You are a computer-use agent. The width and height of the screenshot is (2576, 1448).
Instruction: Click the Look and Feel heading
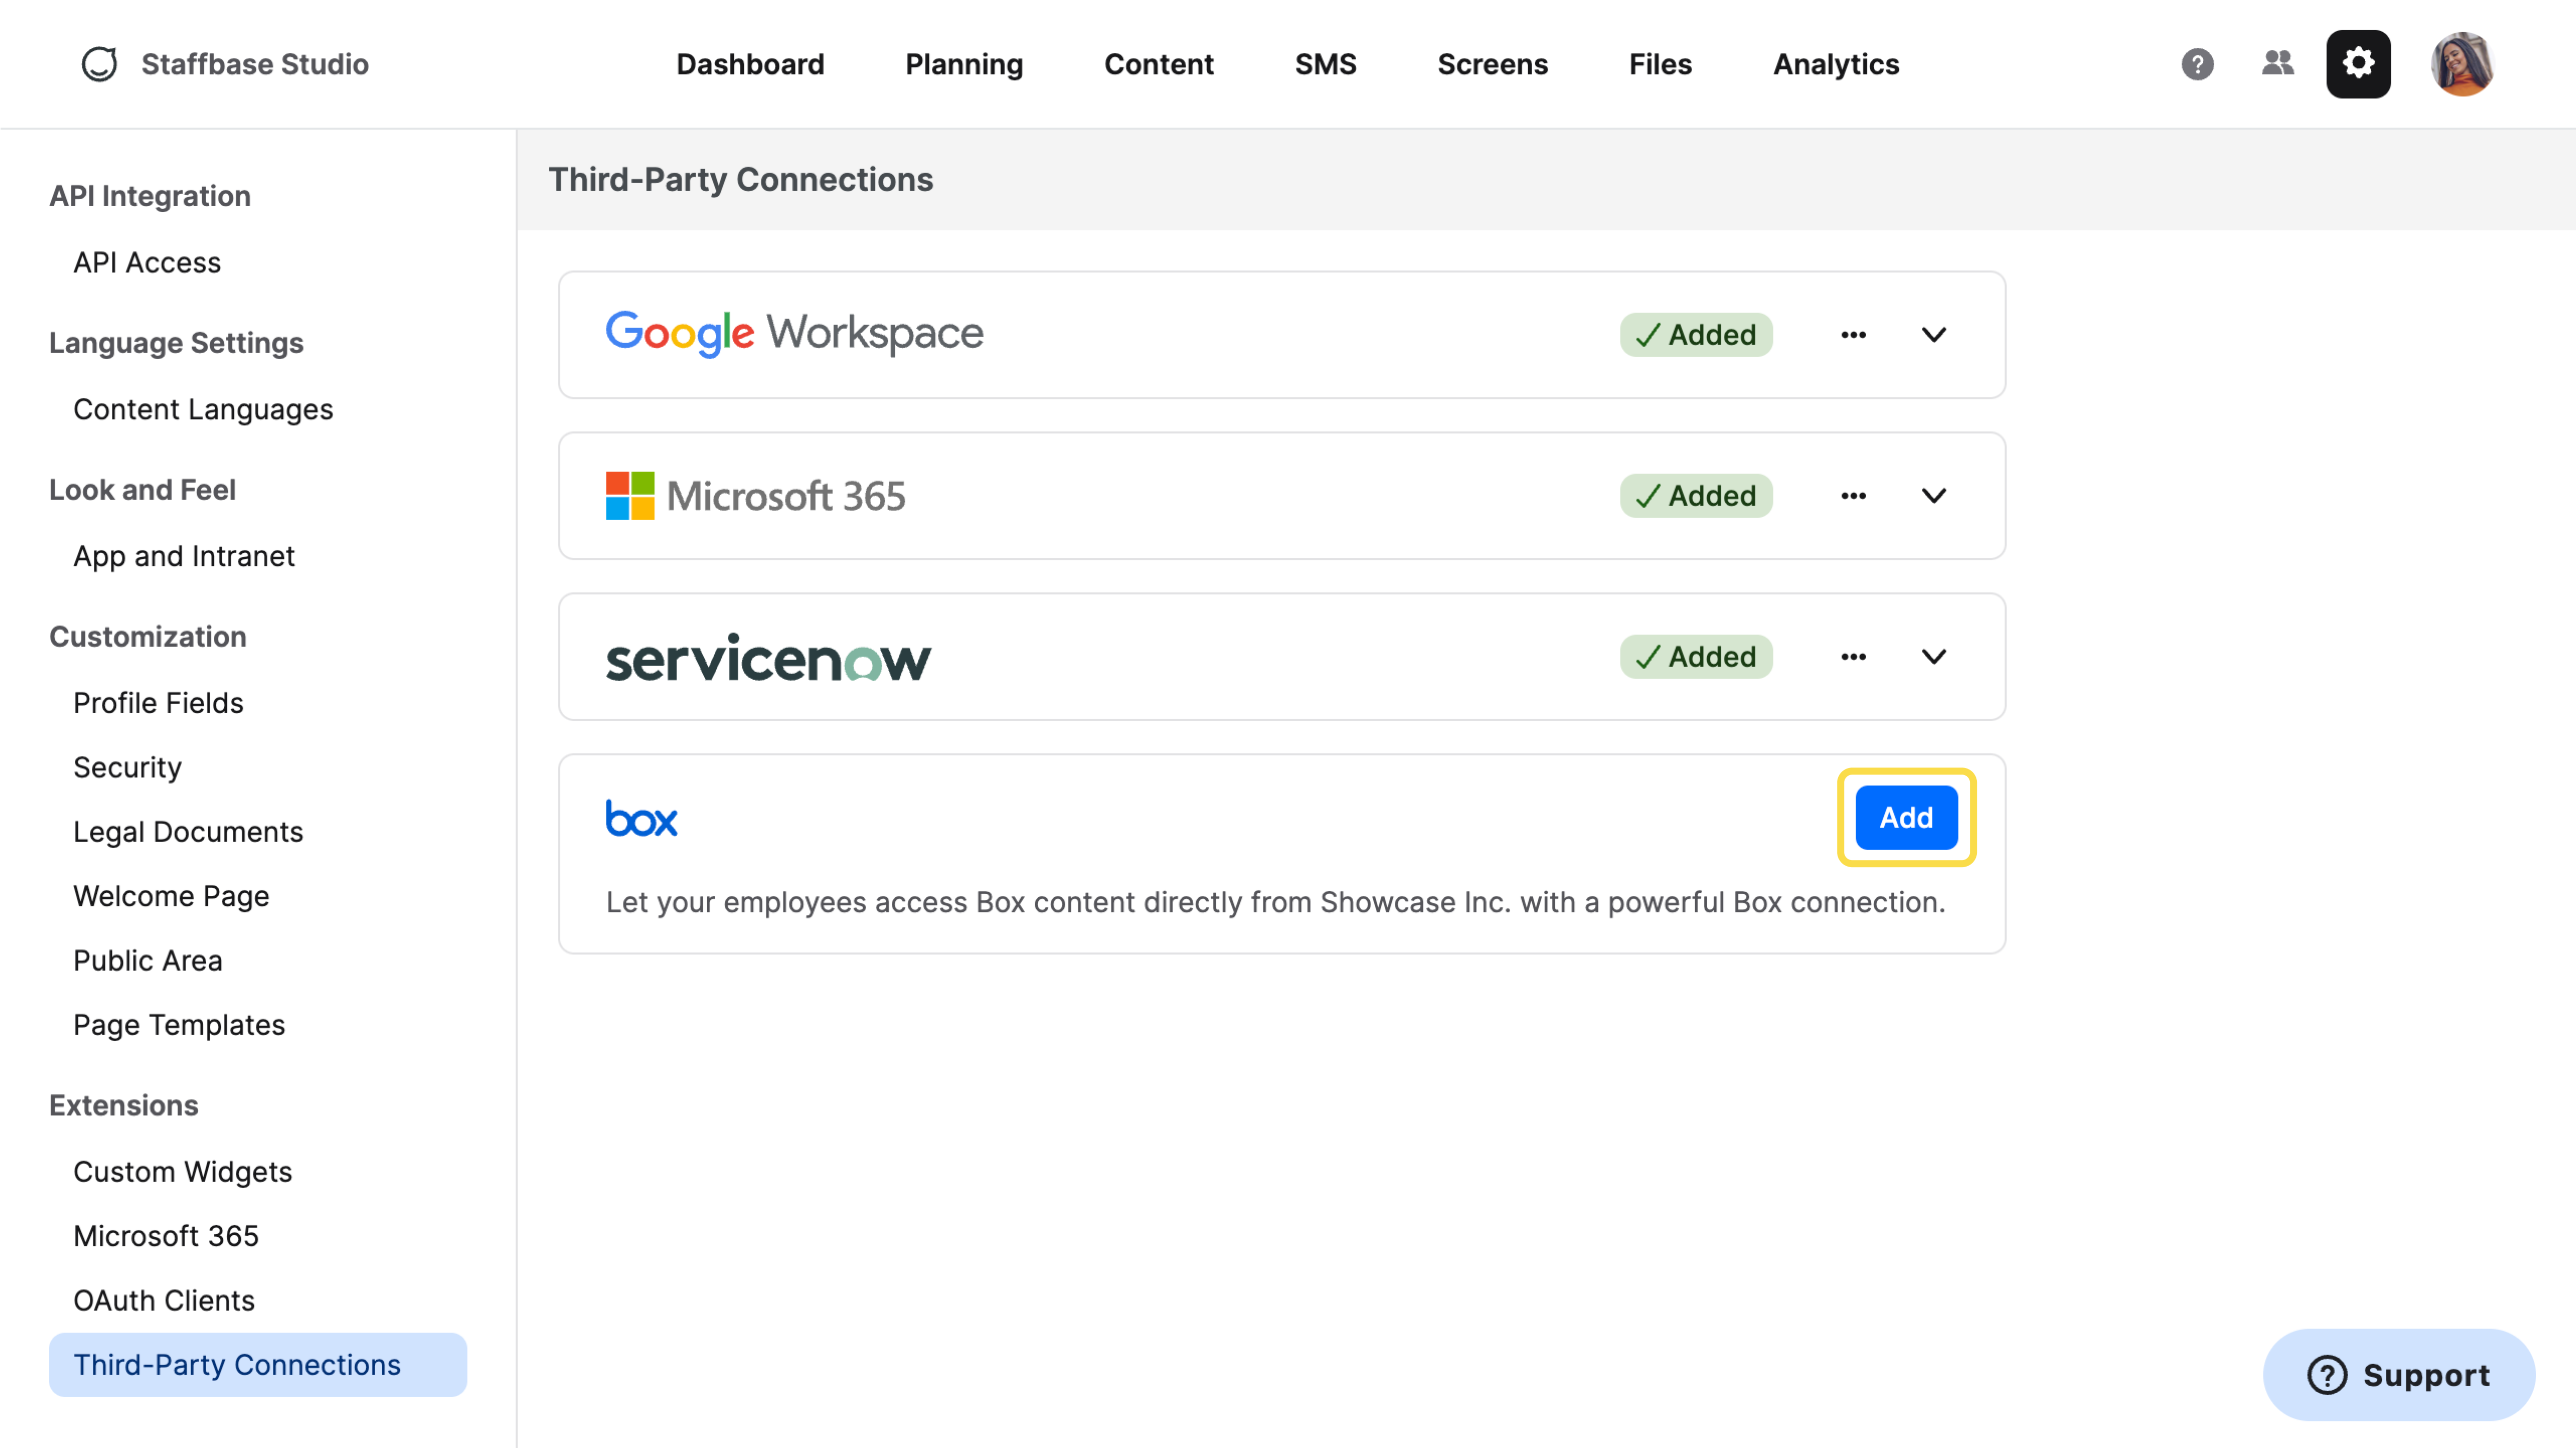click(142, 490)
